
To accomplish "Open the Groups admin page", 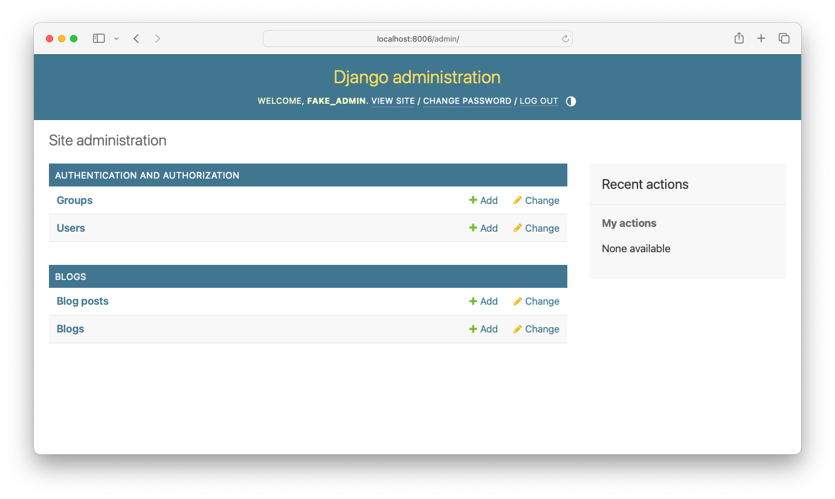I will pyautogui.click(x=74, y=200).
